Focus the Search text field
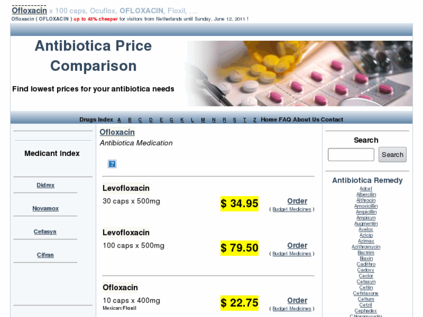Image resolution: width=423 pixels, height=317 pixels. tap(351, 155)
